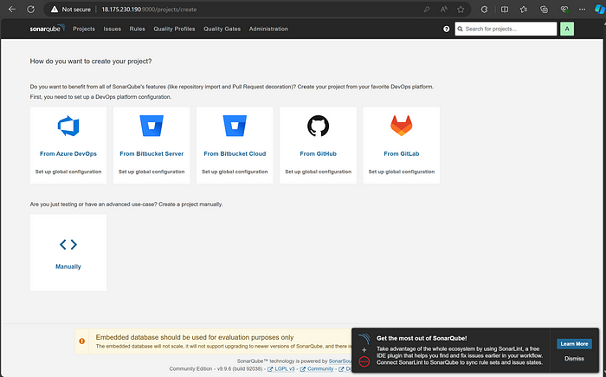
Task: Click the SonarQube logo
Action: click(47, 29)
